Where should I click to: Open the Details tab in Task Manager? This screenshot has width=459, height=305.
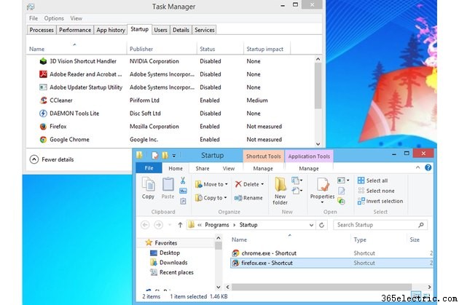coord(181,30)
